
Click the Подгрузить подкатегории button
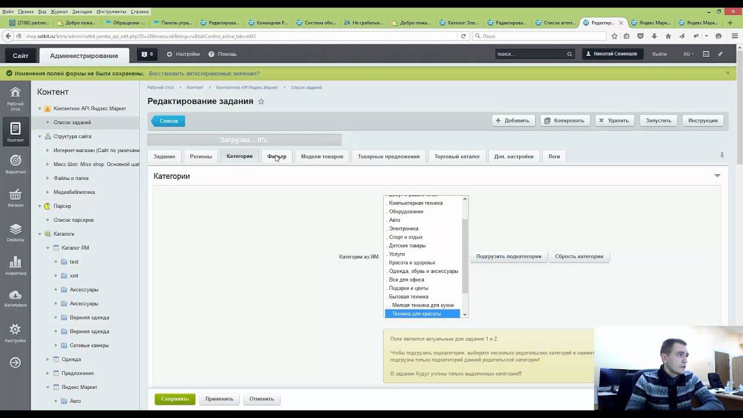tap(508, 256)
